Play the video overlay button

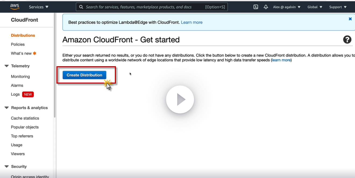(x=180, y=99)
